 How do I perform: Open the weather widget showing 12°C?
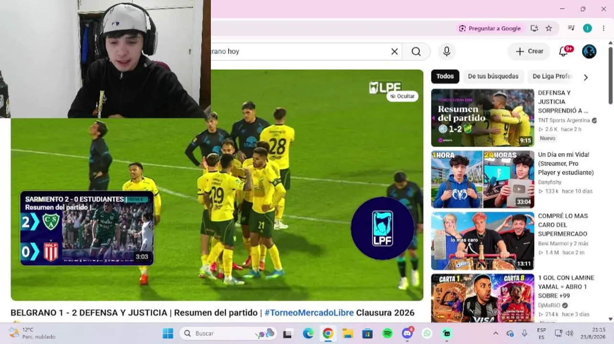pyautogui.click(x=32, y=333)
